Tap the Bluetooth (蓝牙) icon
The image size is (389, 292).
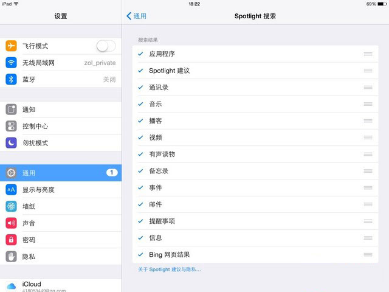click(x=11, y=80)
